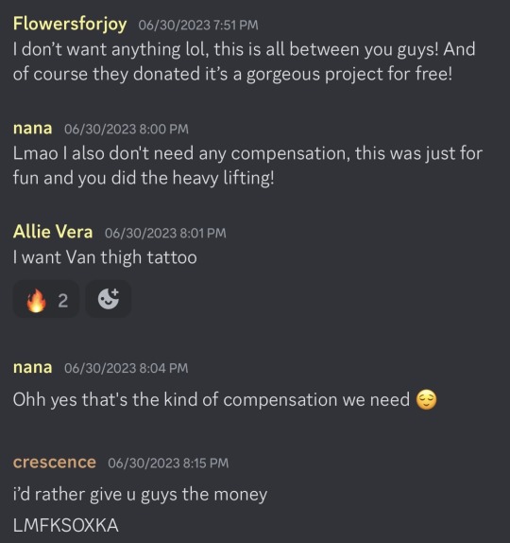The width and height of the screenshot is (510, 543).
Task: Select the 'heavy lifting' message from nana
Action: 247,166
